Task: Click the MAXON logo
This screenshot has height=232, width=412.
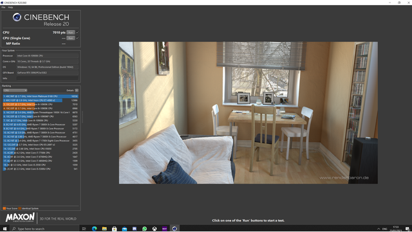Action: [x=20, y=218]
